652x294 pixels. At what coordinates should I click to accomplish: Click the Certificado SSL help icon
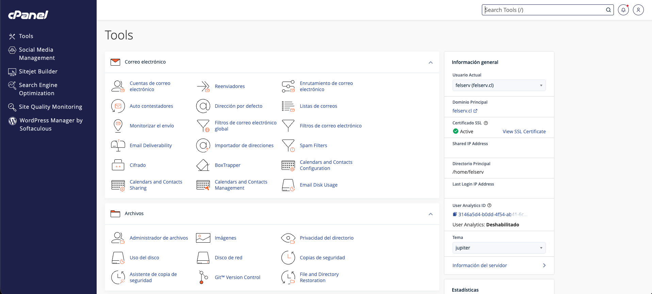click(x=486, y=123)
